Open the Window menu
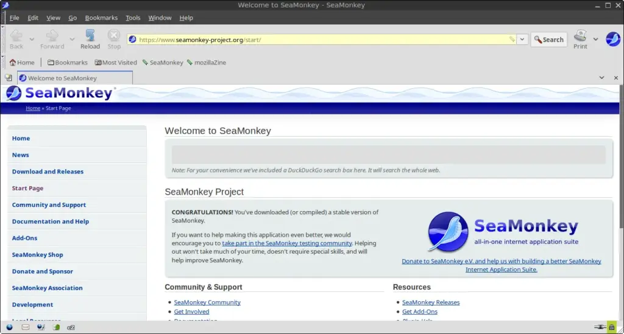This screenshot has width=624, height=334. point(160,18)
